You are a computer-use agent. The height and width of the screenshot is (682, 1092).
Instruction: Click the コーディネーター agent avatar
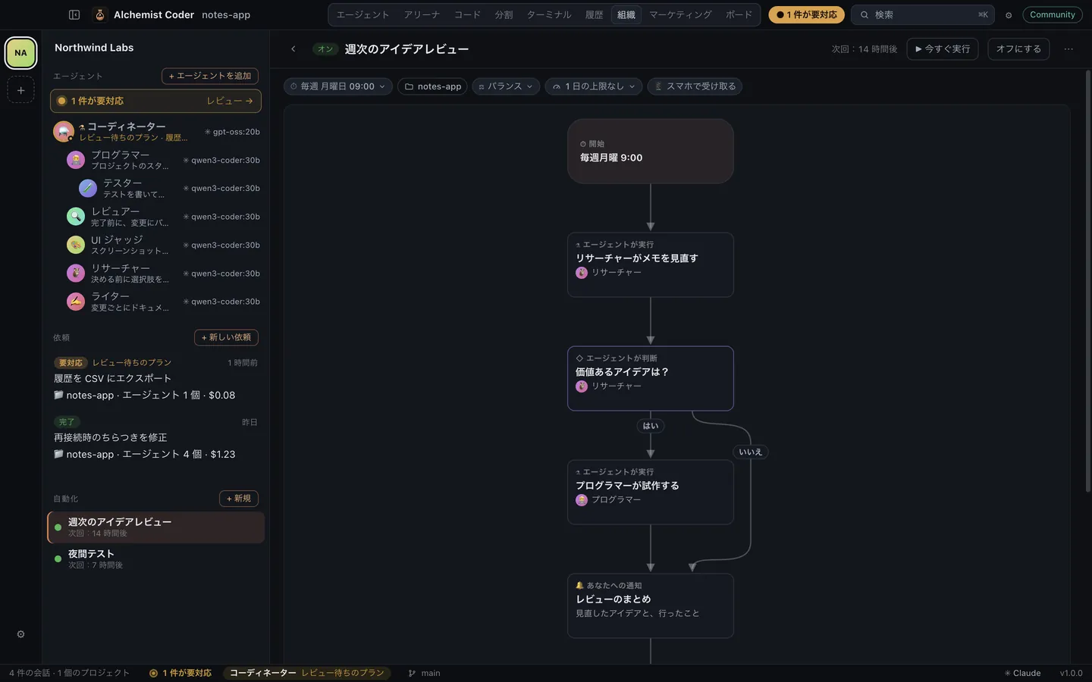pyautogui.click(x=64, y=132)
